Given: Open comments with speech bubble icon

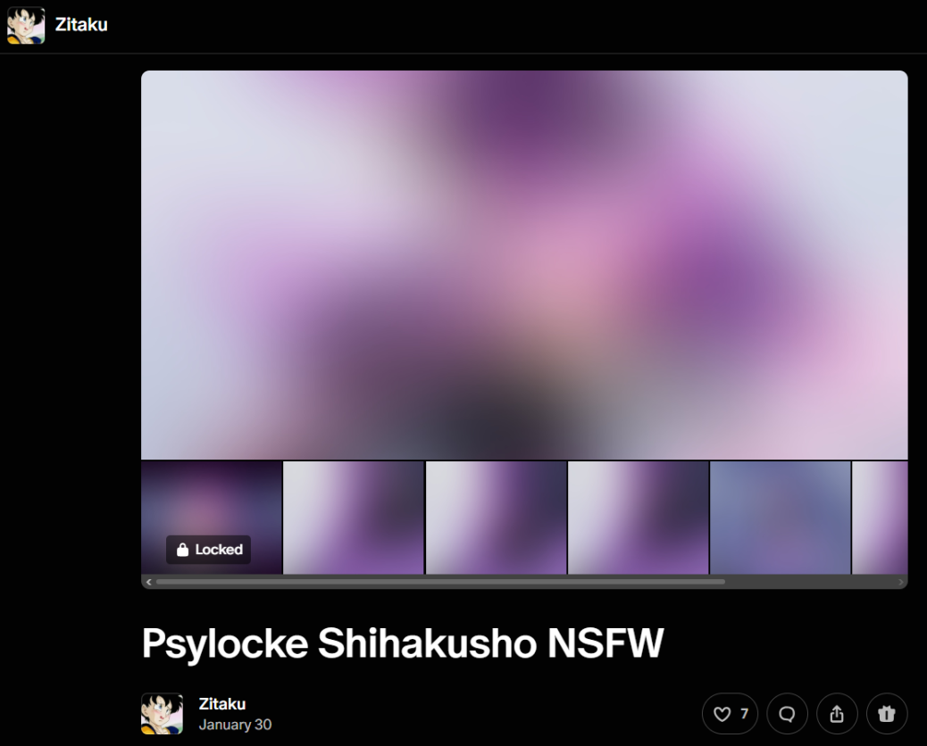Looking at the screenshot, I should (787, 714).
